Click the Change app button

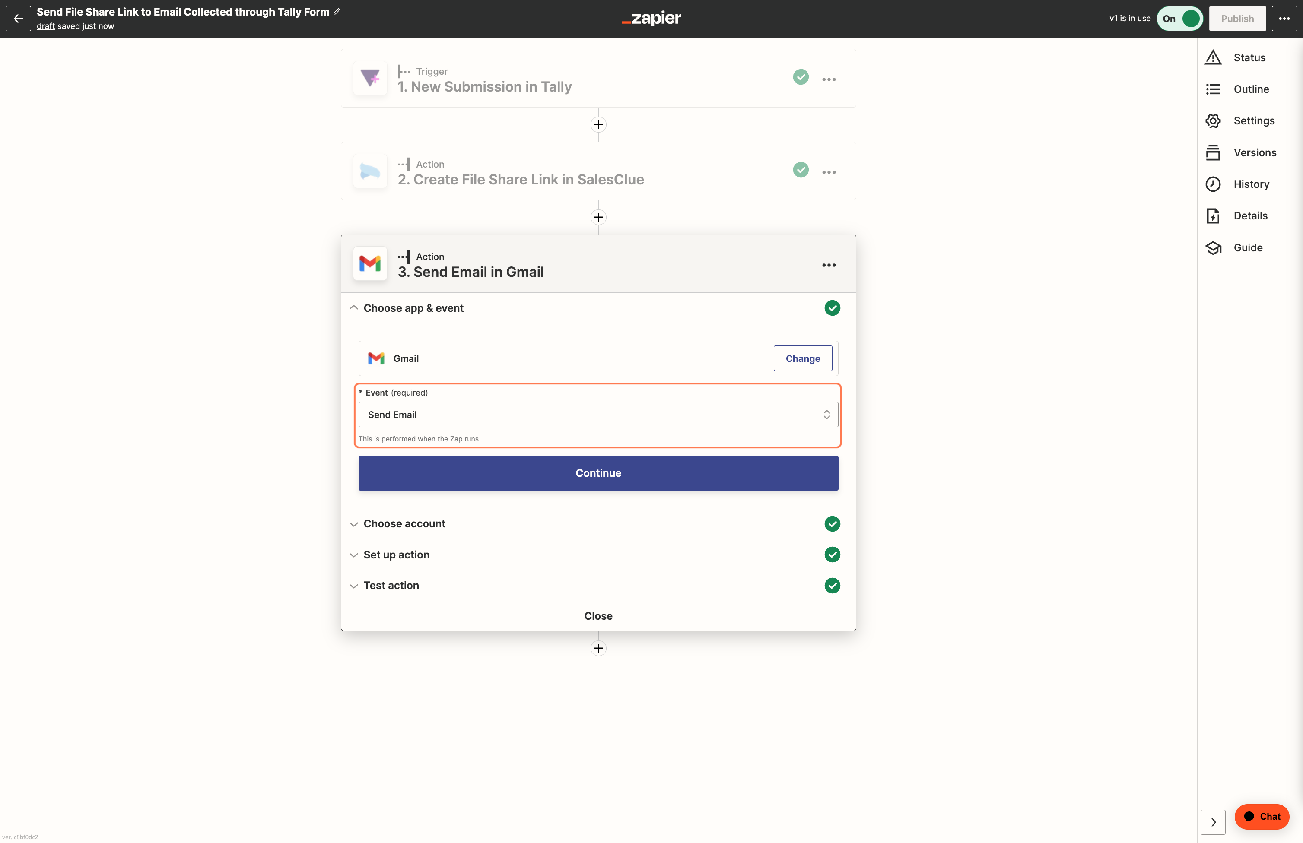(803, 358)
